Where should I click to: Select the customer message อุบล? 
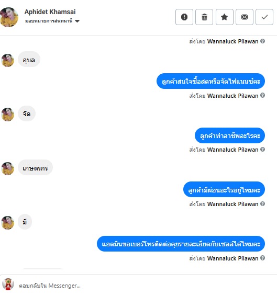tap(29, 60)
